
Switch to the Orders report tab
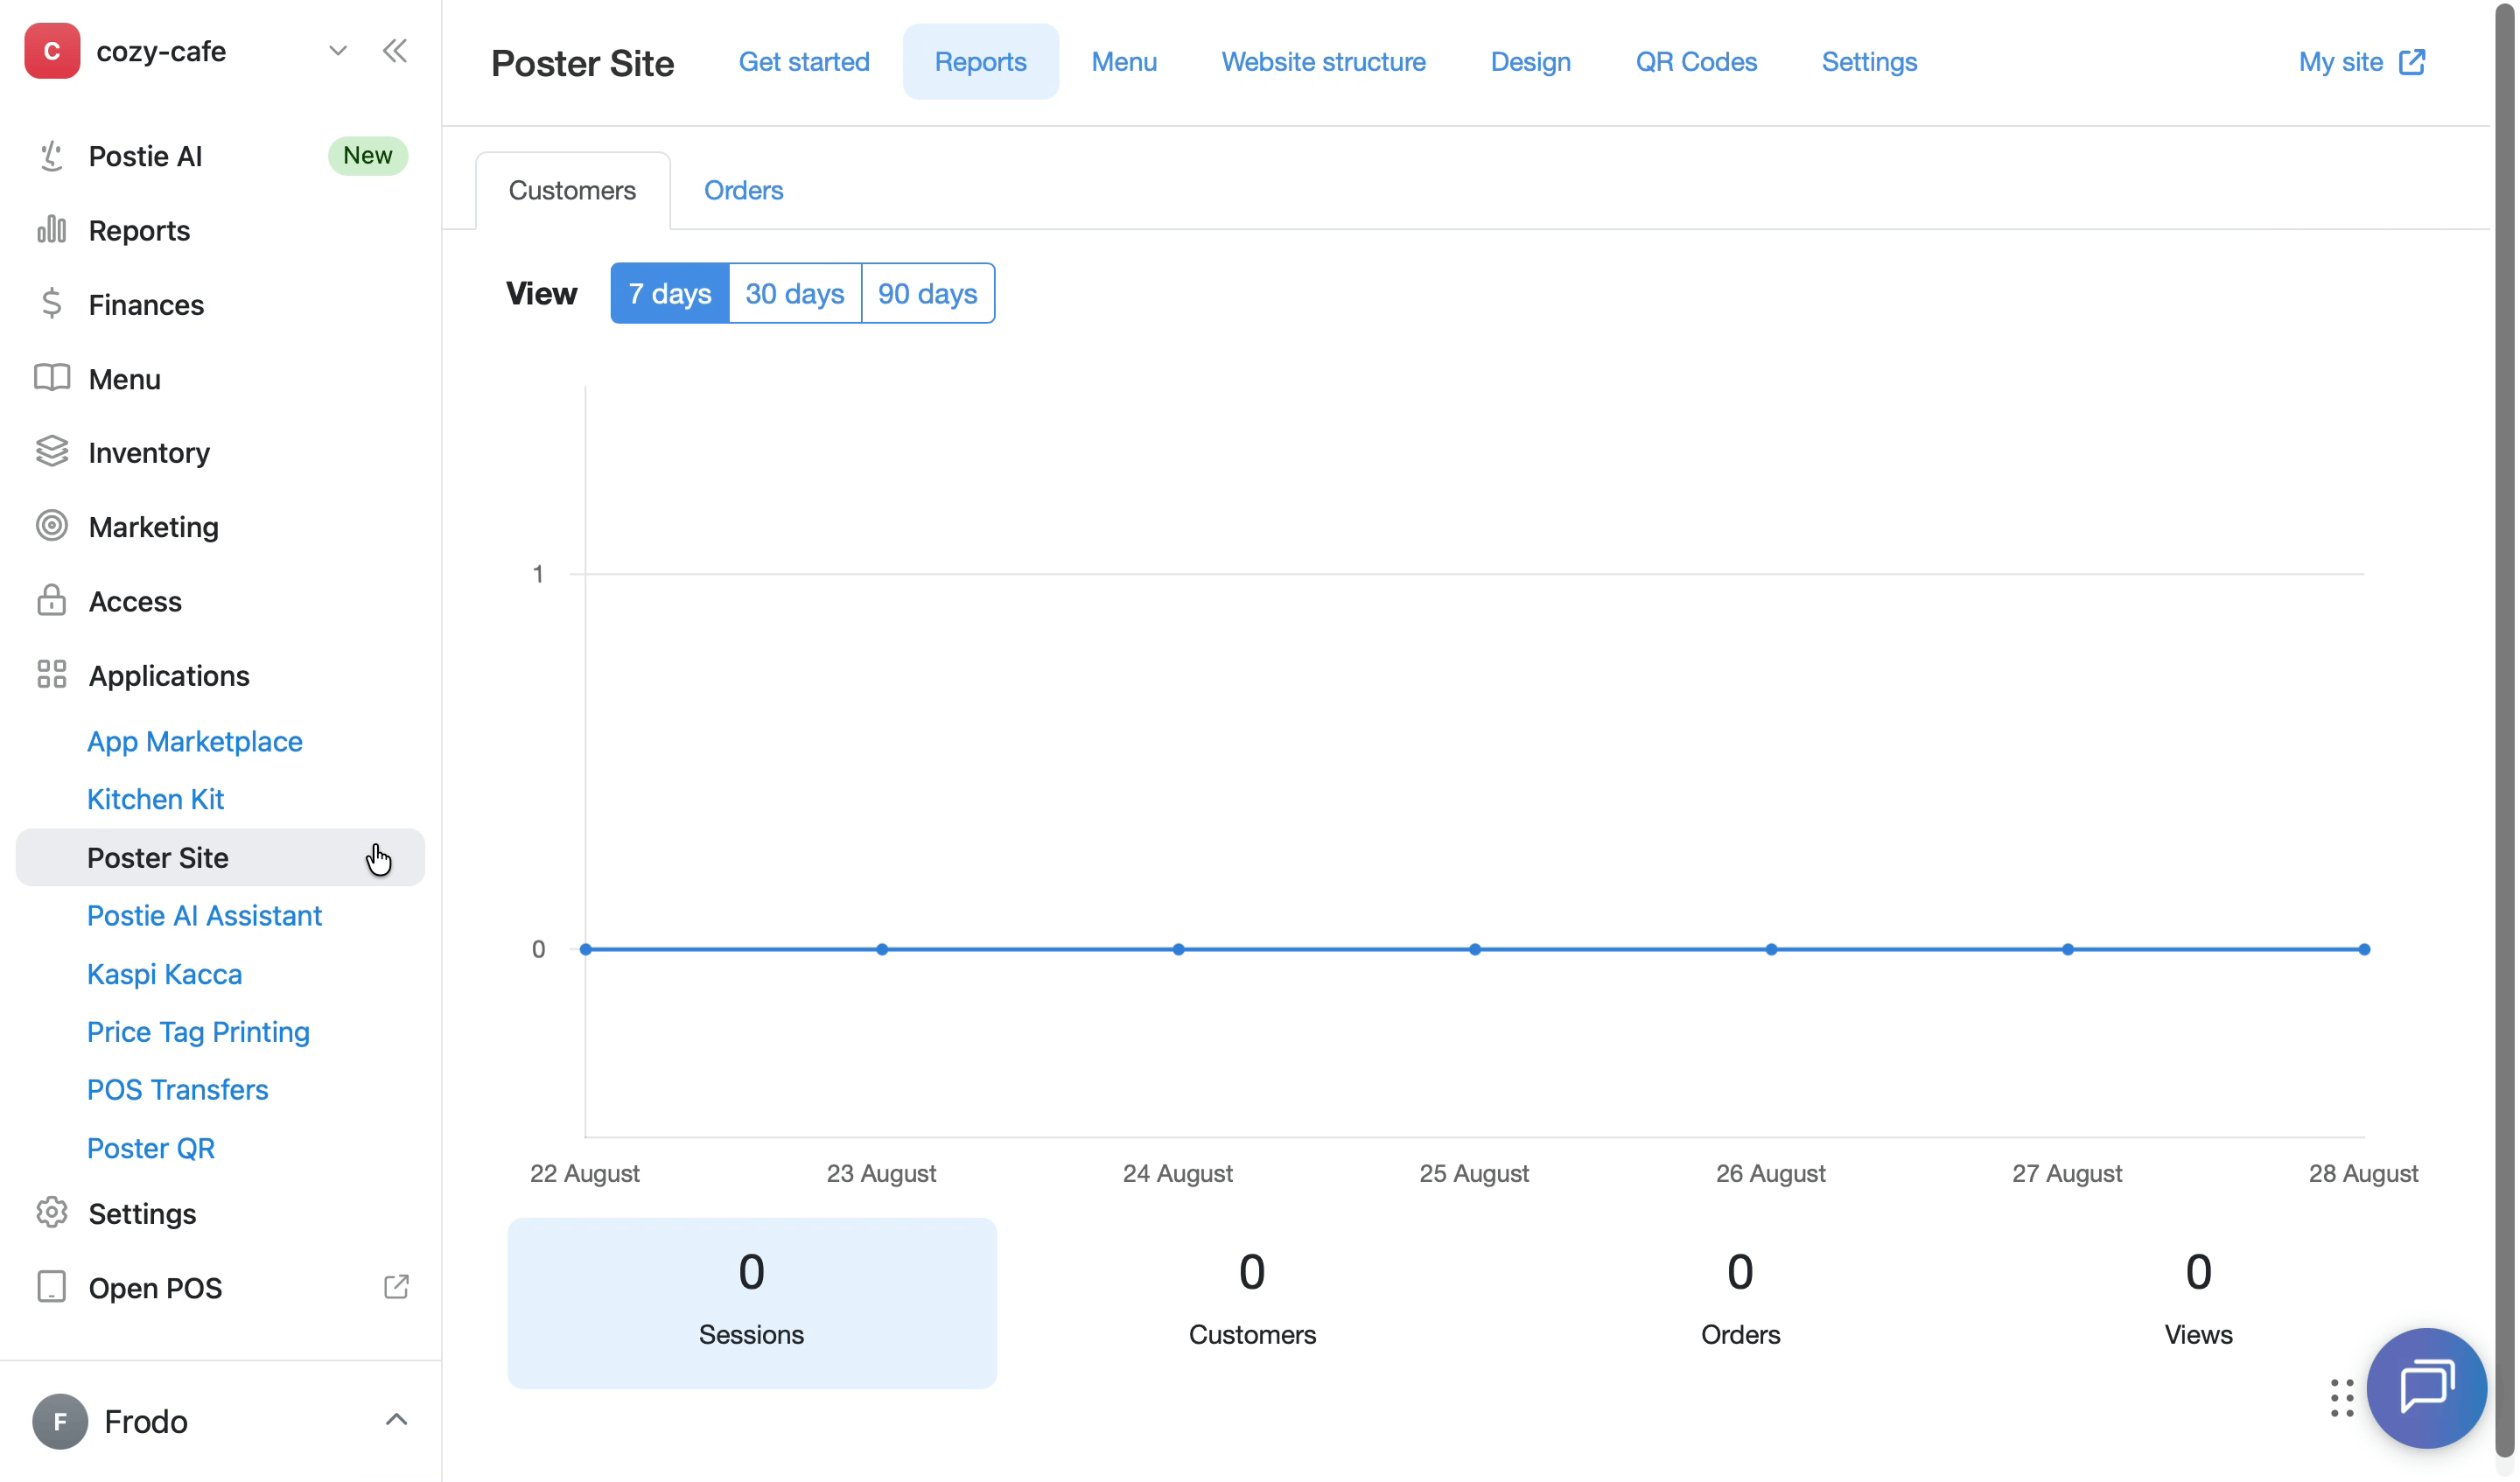(x=743, y=190)
